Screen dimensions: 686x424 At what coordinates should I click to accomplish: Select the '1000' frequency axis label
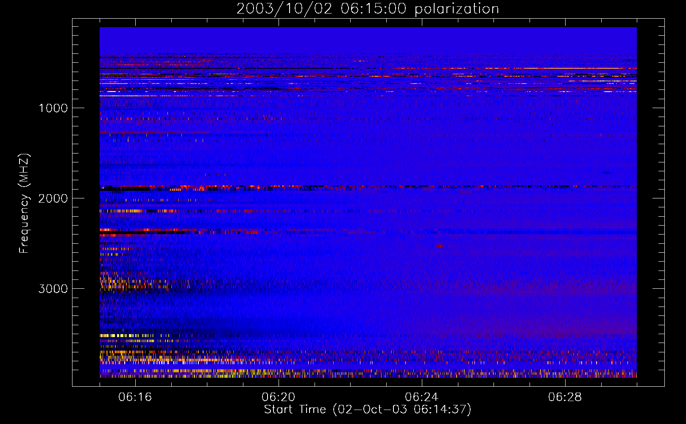coord(53,108)
